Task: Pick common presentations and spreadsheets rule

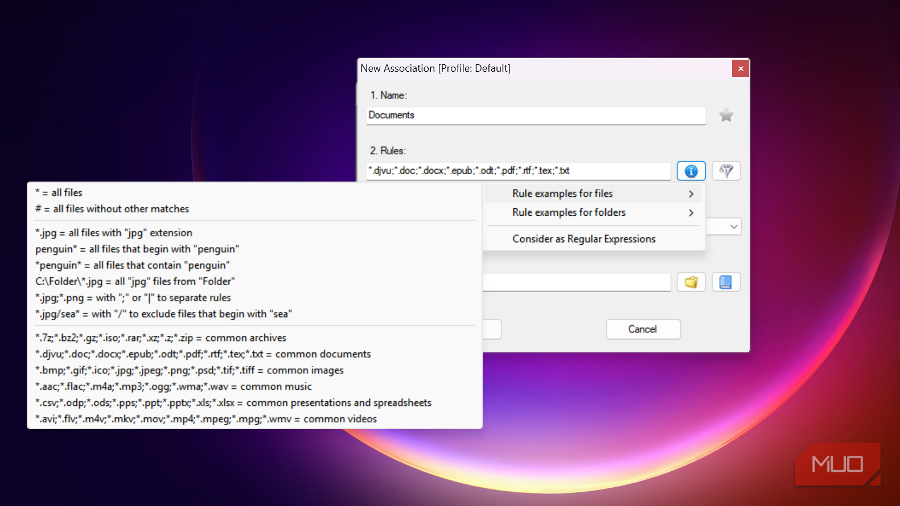Action: coord(254,403)
